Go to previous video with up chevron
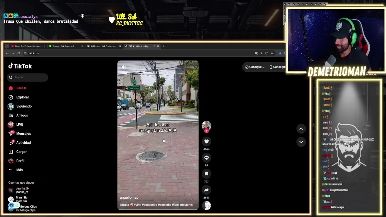Viewport: 386px width, 217px height. pyautogui.click(x=301, y=129)
